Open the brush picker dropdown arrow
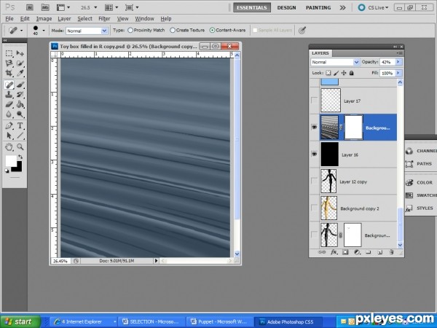The height and width of the screenshot is (328, 437). (44, 30)
